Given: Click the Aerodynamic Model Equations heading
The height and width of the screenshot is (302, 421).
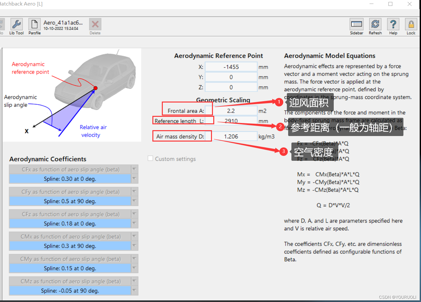Looking at the screenshot, I should 330,56.
